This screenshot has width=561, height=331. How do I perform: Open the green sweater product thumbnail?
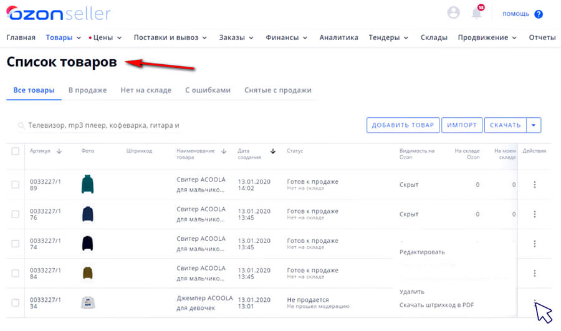(x=87, y=185)
